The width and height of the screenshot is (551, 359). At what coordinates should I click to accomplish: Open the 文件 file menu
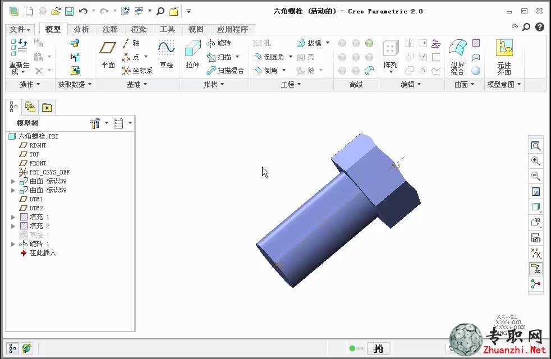[20, 29]
